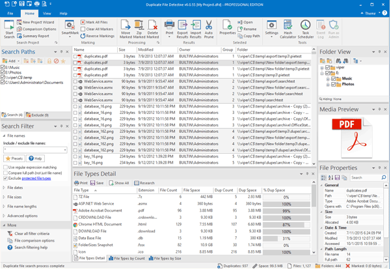Expand the File sizes filter section
Screen dimensions: 391x269
coord(4,197)
